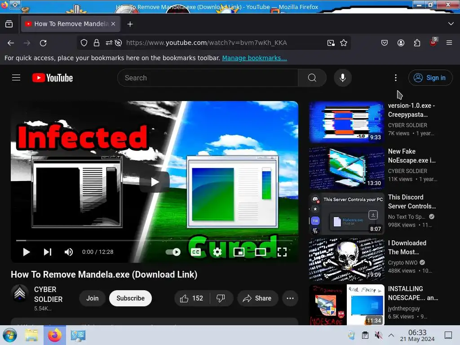Click the uBlock Origin extension icon
Image resolution: width=460 pixels, height=345 pixels.
(x=433, y=42)
